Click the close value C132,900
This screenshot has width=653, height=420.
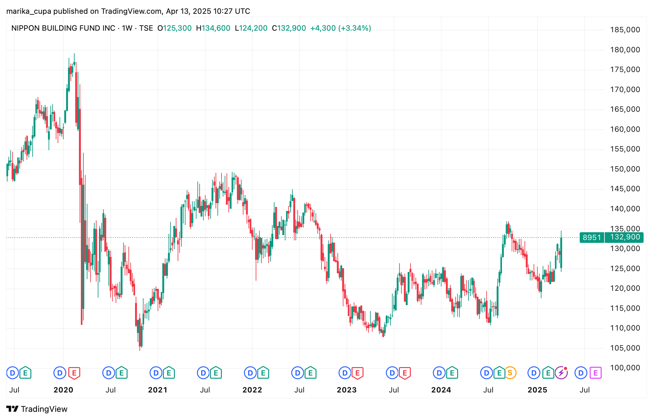pos(289,28)
